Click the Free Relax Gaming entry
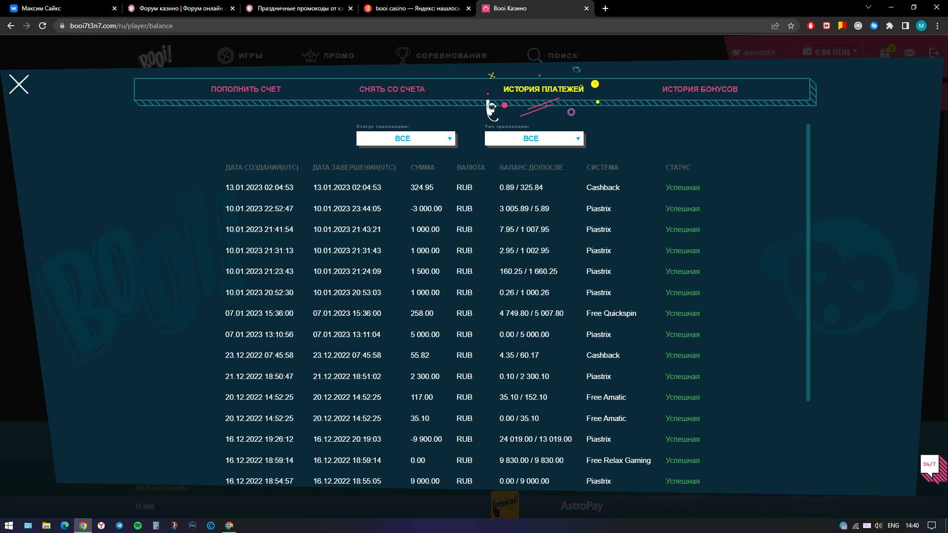This screenshot has height=533, width=948. (x=619, y=460)
